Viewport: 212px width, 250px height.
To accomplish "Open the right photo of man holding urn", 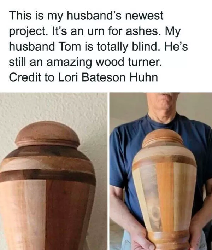I will pos(161,171).
